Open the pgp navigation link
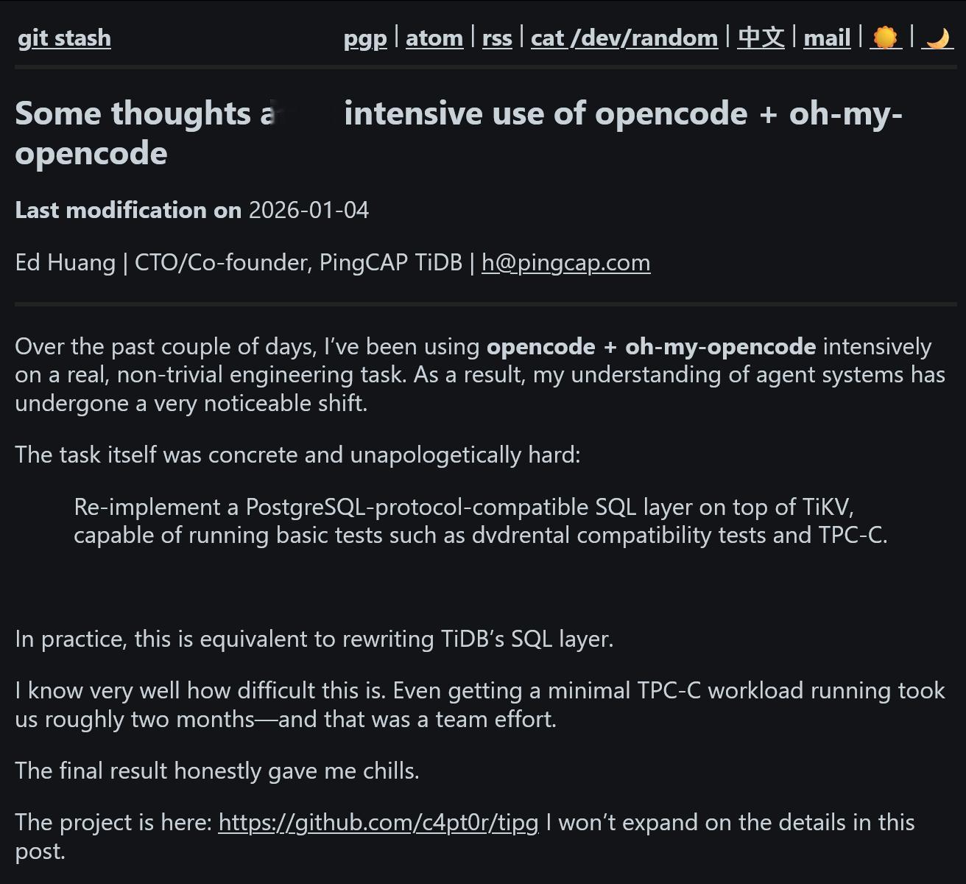 tap(365, 38)
